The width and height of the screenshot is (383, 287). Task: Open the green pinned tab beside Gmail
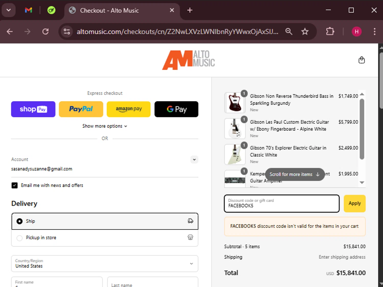(x=51, y=10)
